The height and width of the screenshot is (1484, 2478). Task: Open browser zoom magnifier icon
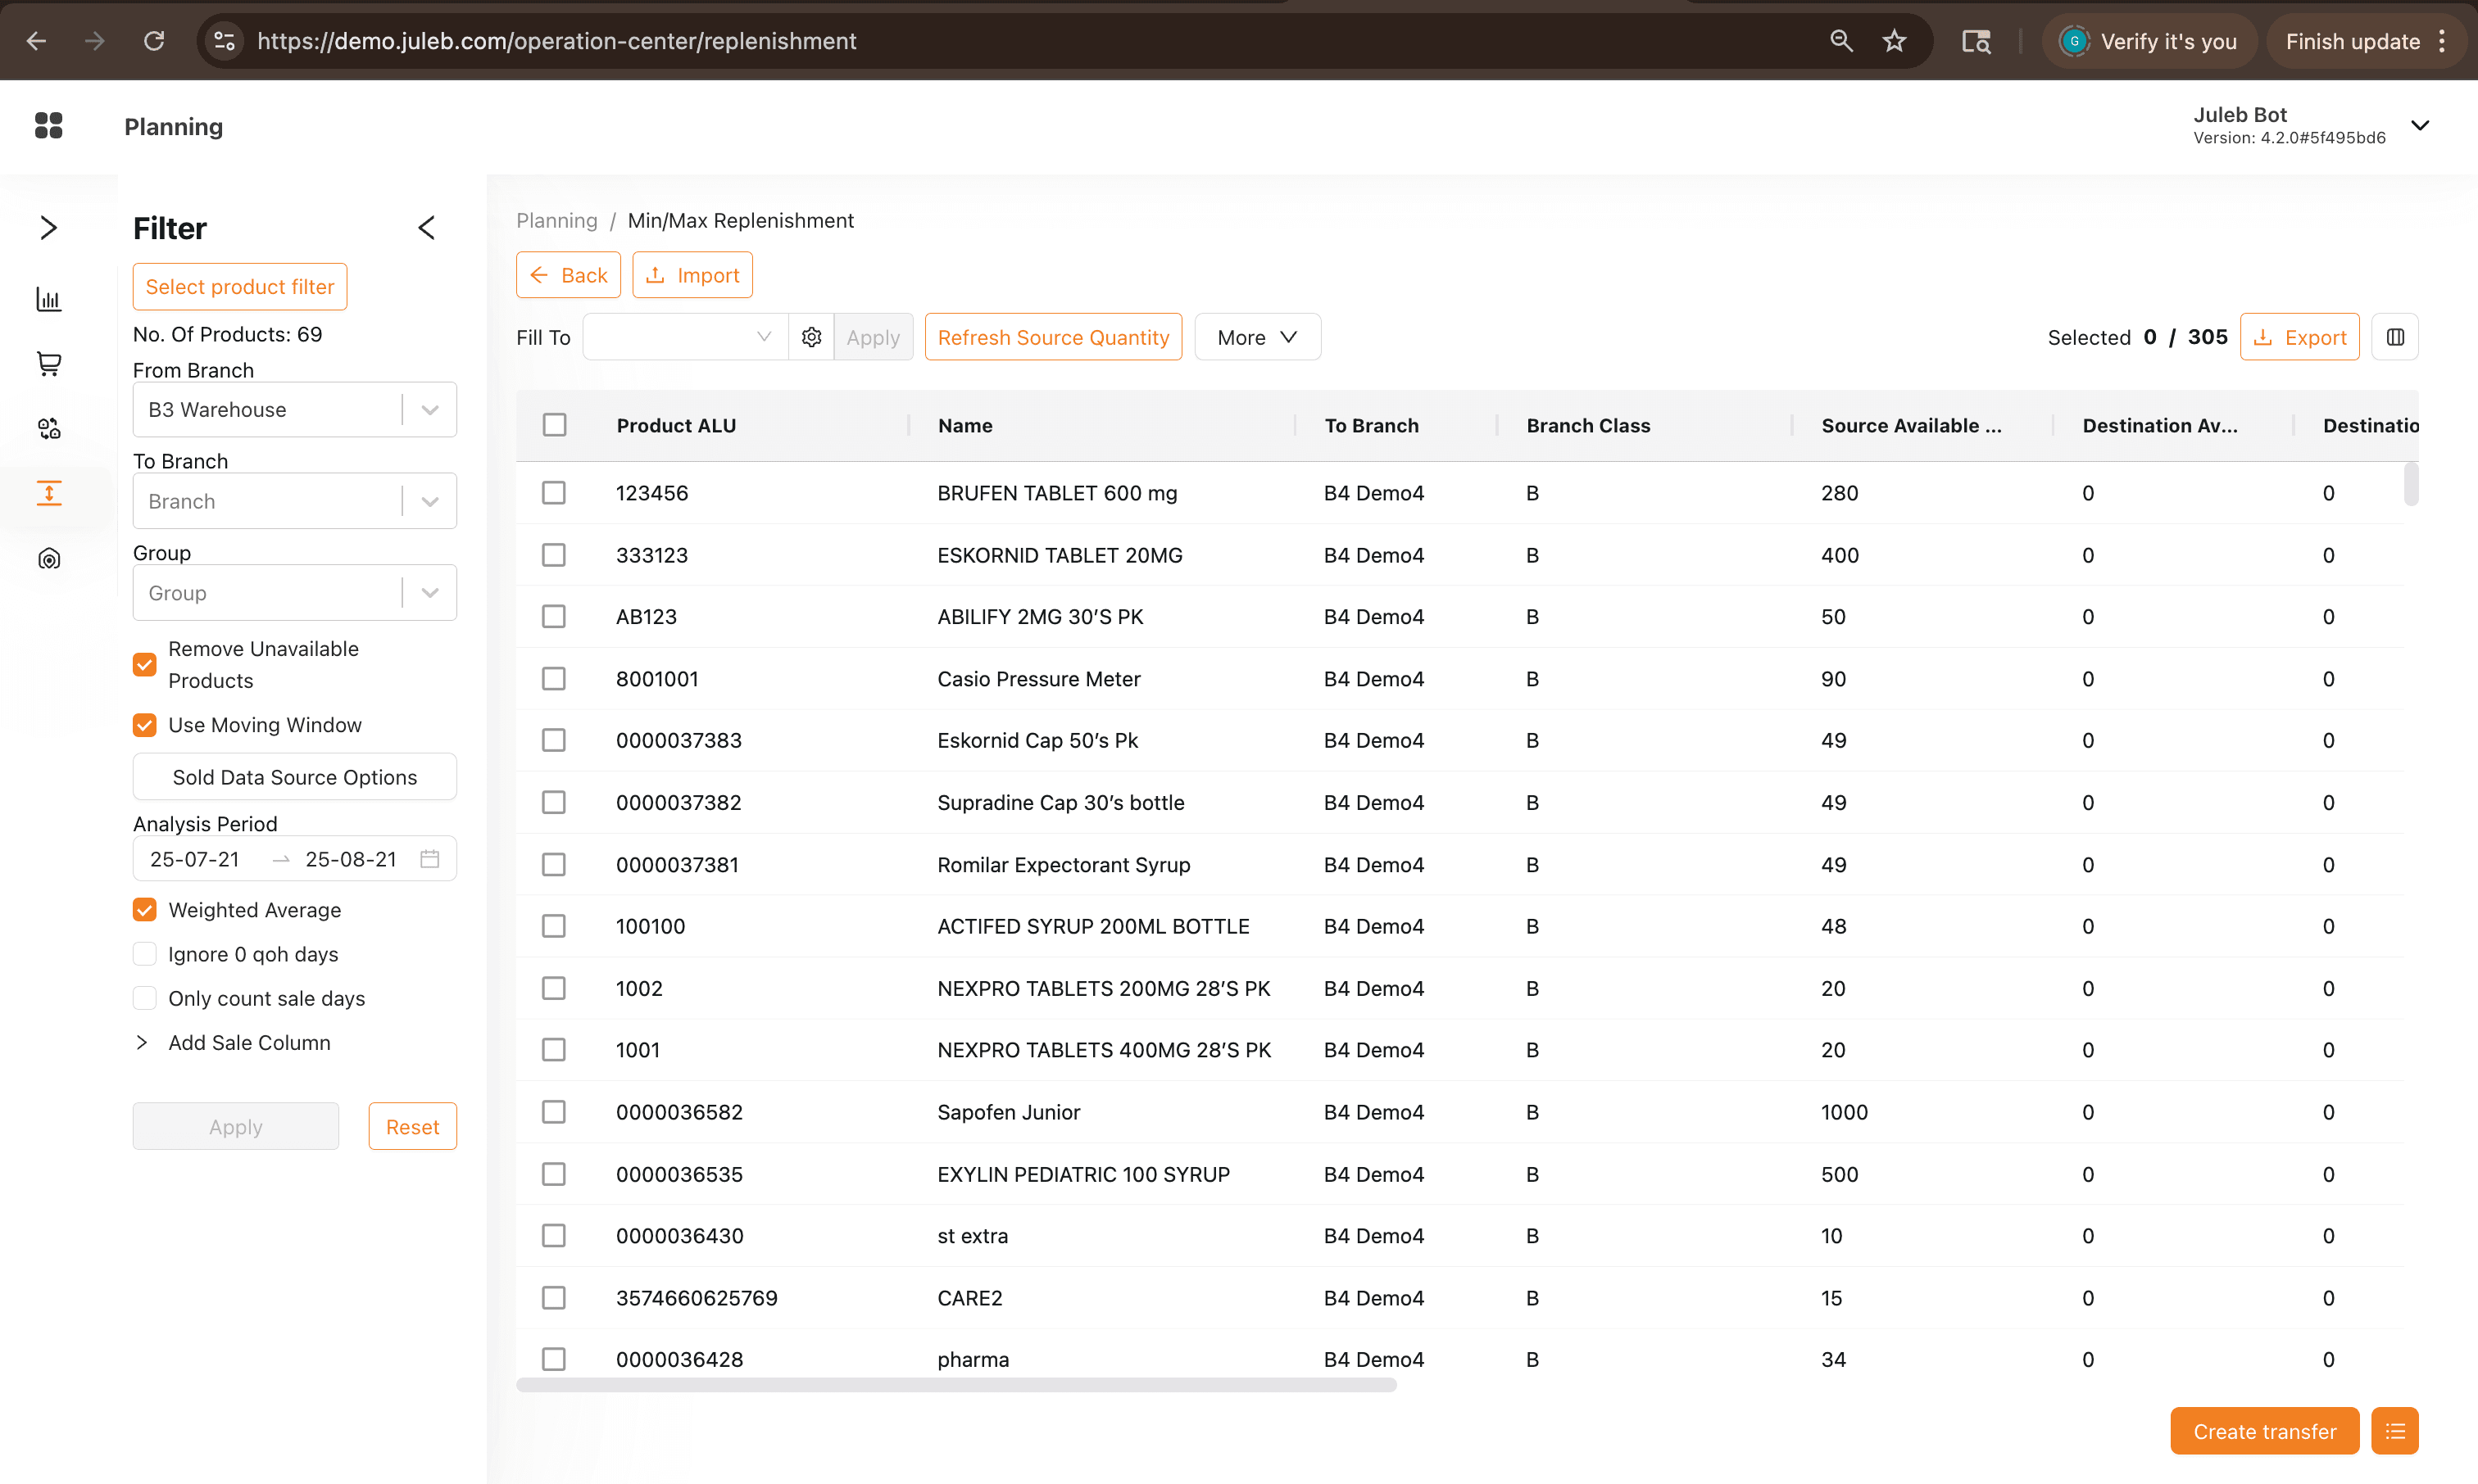[1840, 41]
